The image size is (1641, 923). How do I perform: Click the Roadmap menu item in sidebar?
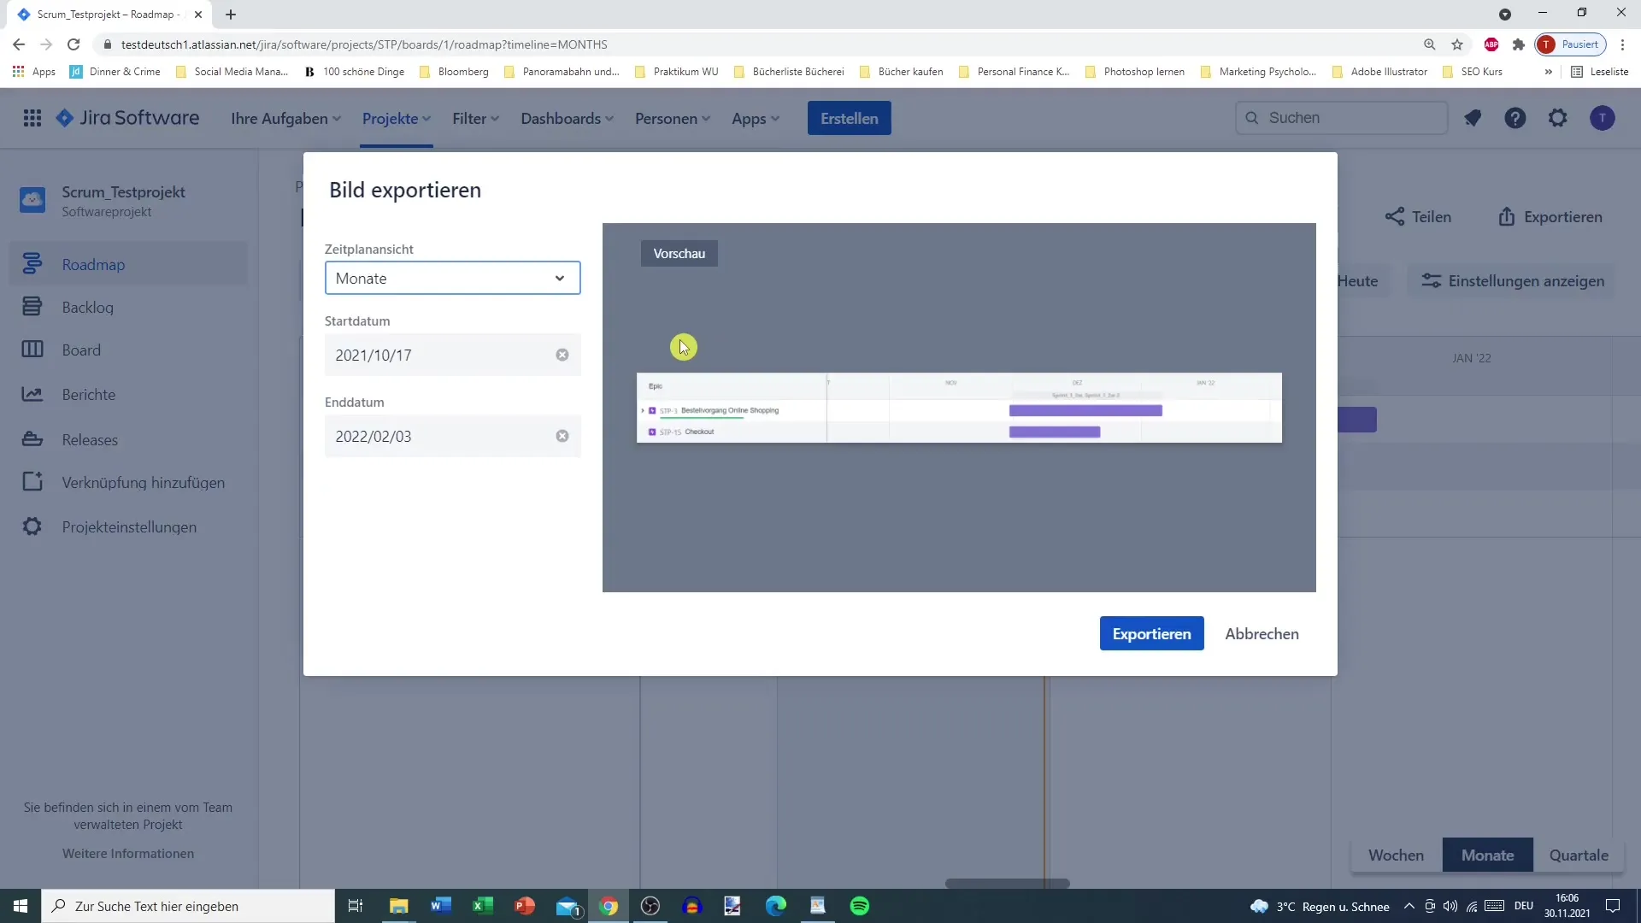coord(92,264)
